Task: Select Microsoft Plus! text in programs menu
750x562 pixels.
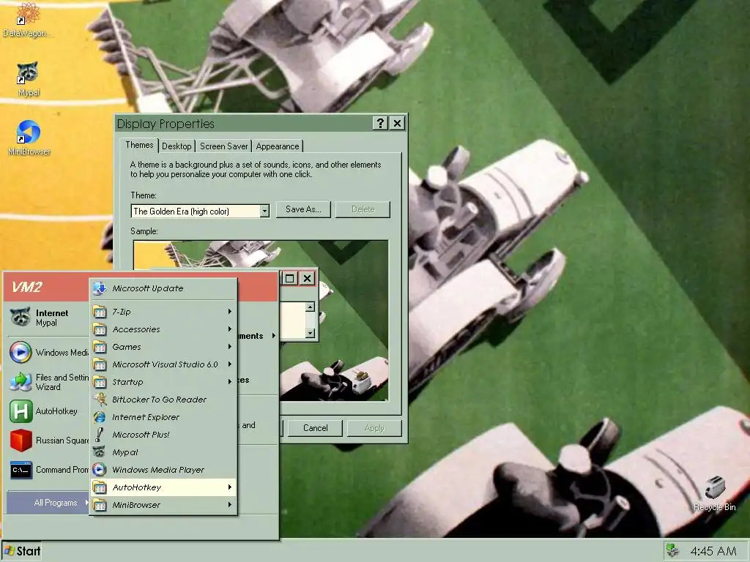Action: pos(141,435)
